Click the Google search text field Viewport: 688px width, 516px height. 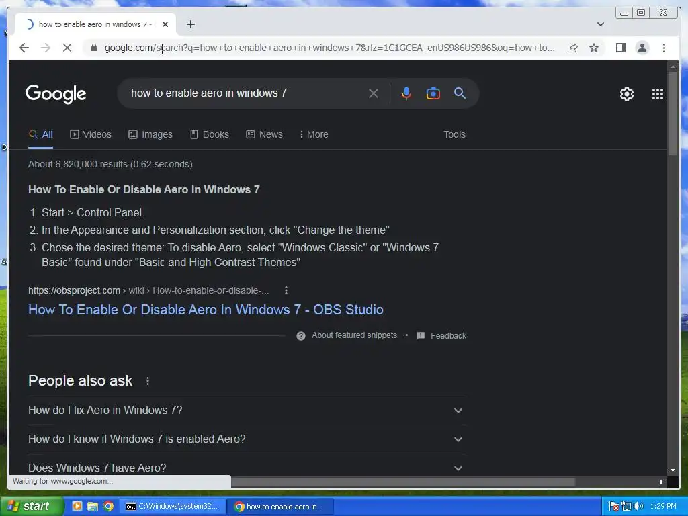246,93
